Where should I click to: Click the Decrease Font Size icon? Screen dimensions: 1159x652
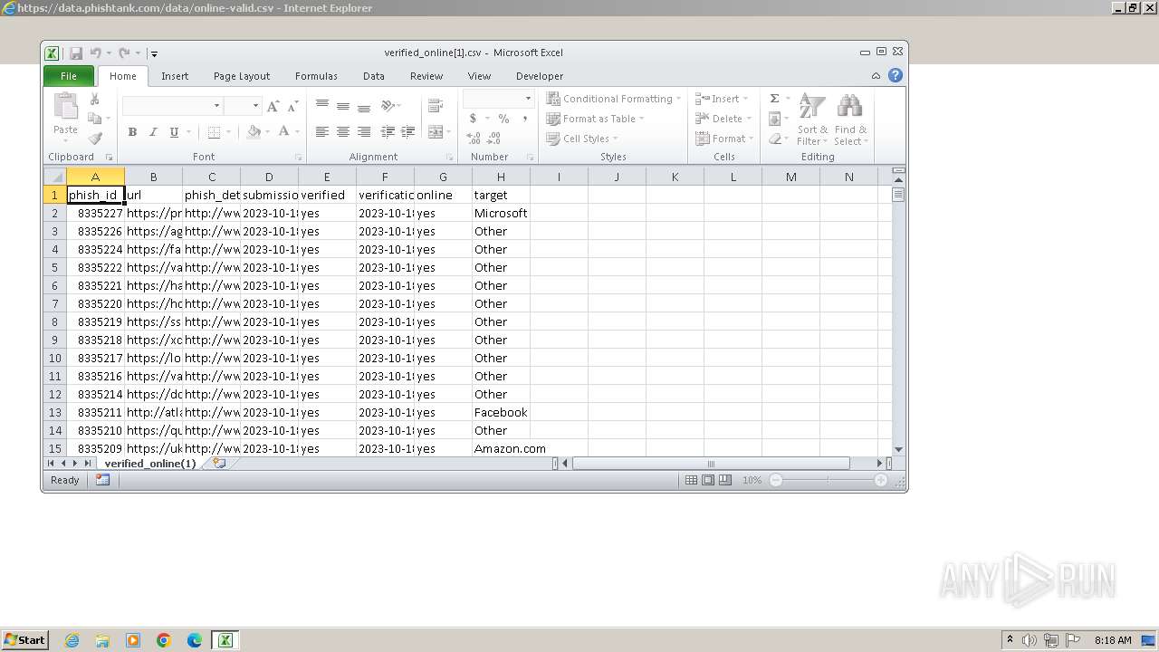pos(292,106)
